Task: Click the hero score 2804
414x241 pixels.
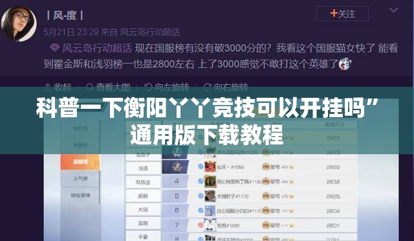Action: (x=332, y=211)
